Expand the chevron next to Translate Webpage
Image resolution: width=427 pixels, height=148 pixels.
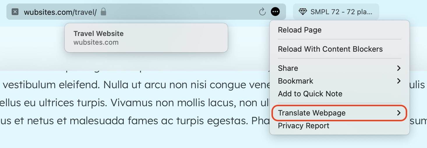tap(399, 113)
